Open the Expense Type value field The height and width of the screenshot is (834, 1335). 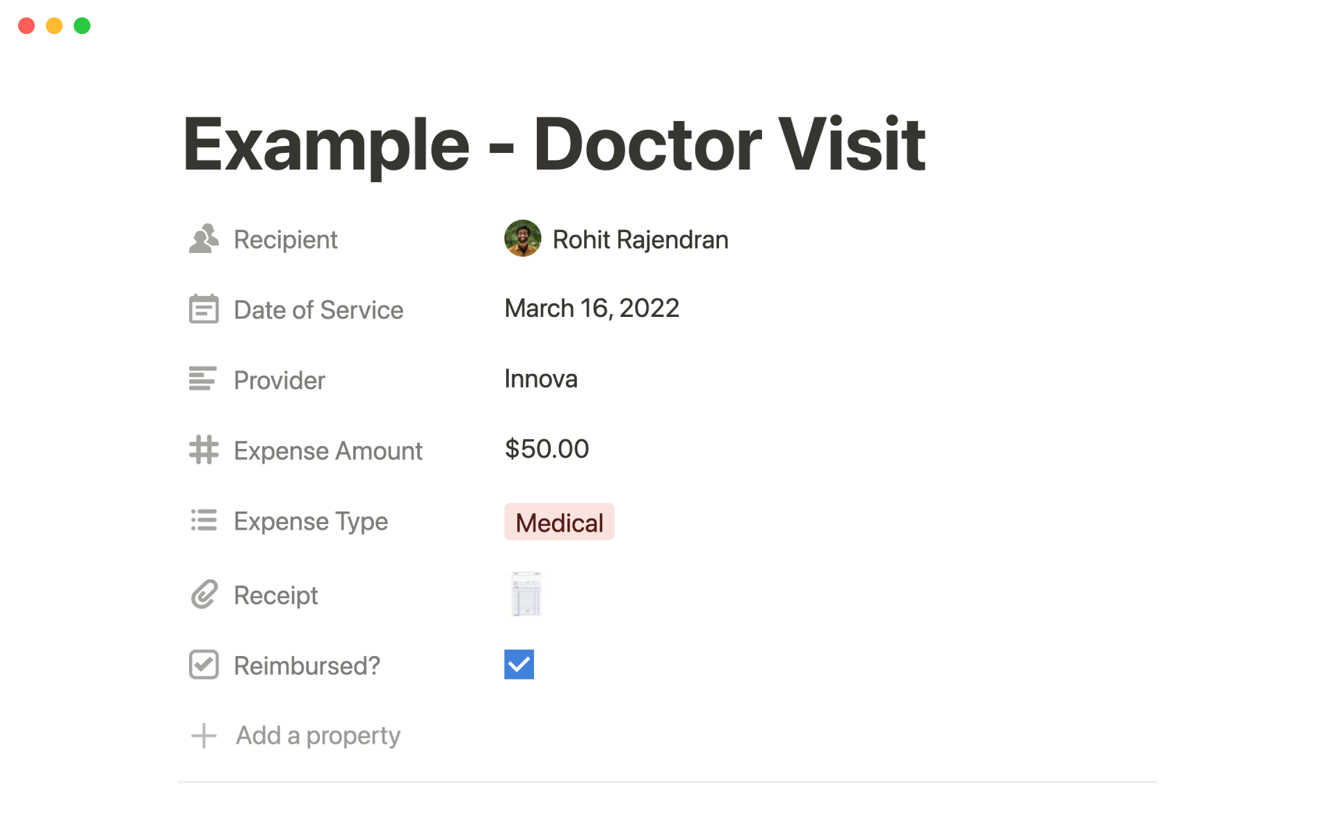coord(559,521)
